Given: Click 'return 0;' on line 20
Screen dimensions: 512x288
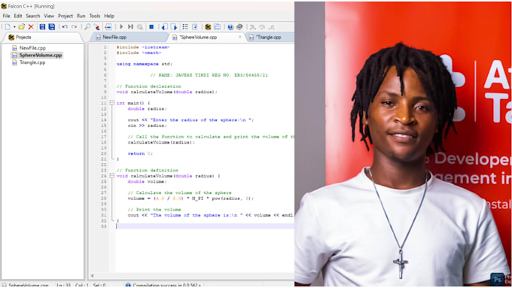Looking at the screenshot, I should [x=140, y=153].
